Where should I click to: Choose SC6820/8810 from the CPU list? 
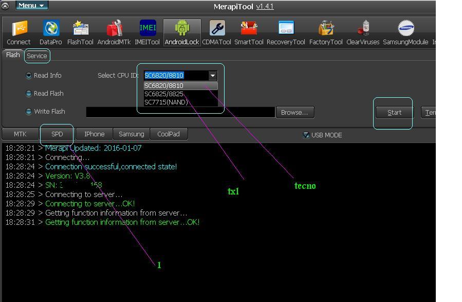coord(180,86)
